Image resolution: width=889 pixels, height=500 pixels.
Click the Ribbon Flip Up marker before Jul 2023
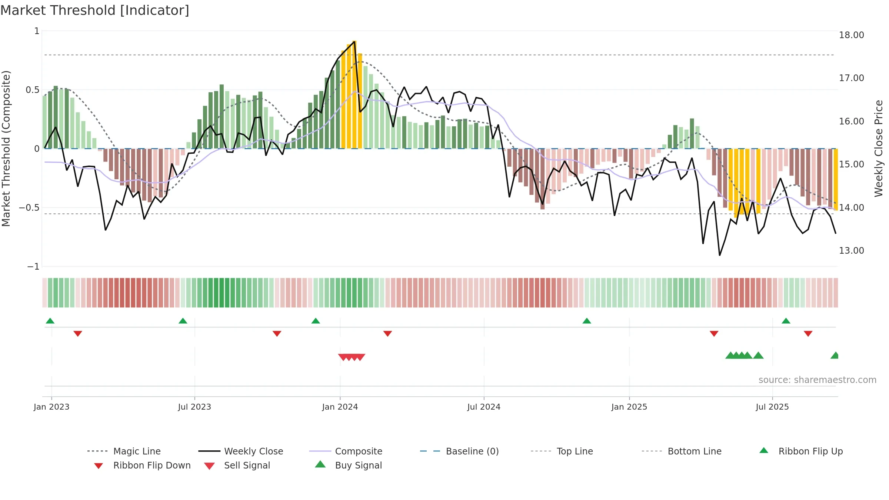tap(183, 321)
